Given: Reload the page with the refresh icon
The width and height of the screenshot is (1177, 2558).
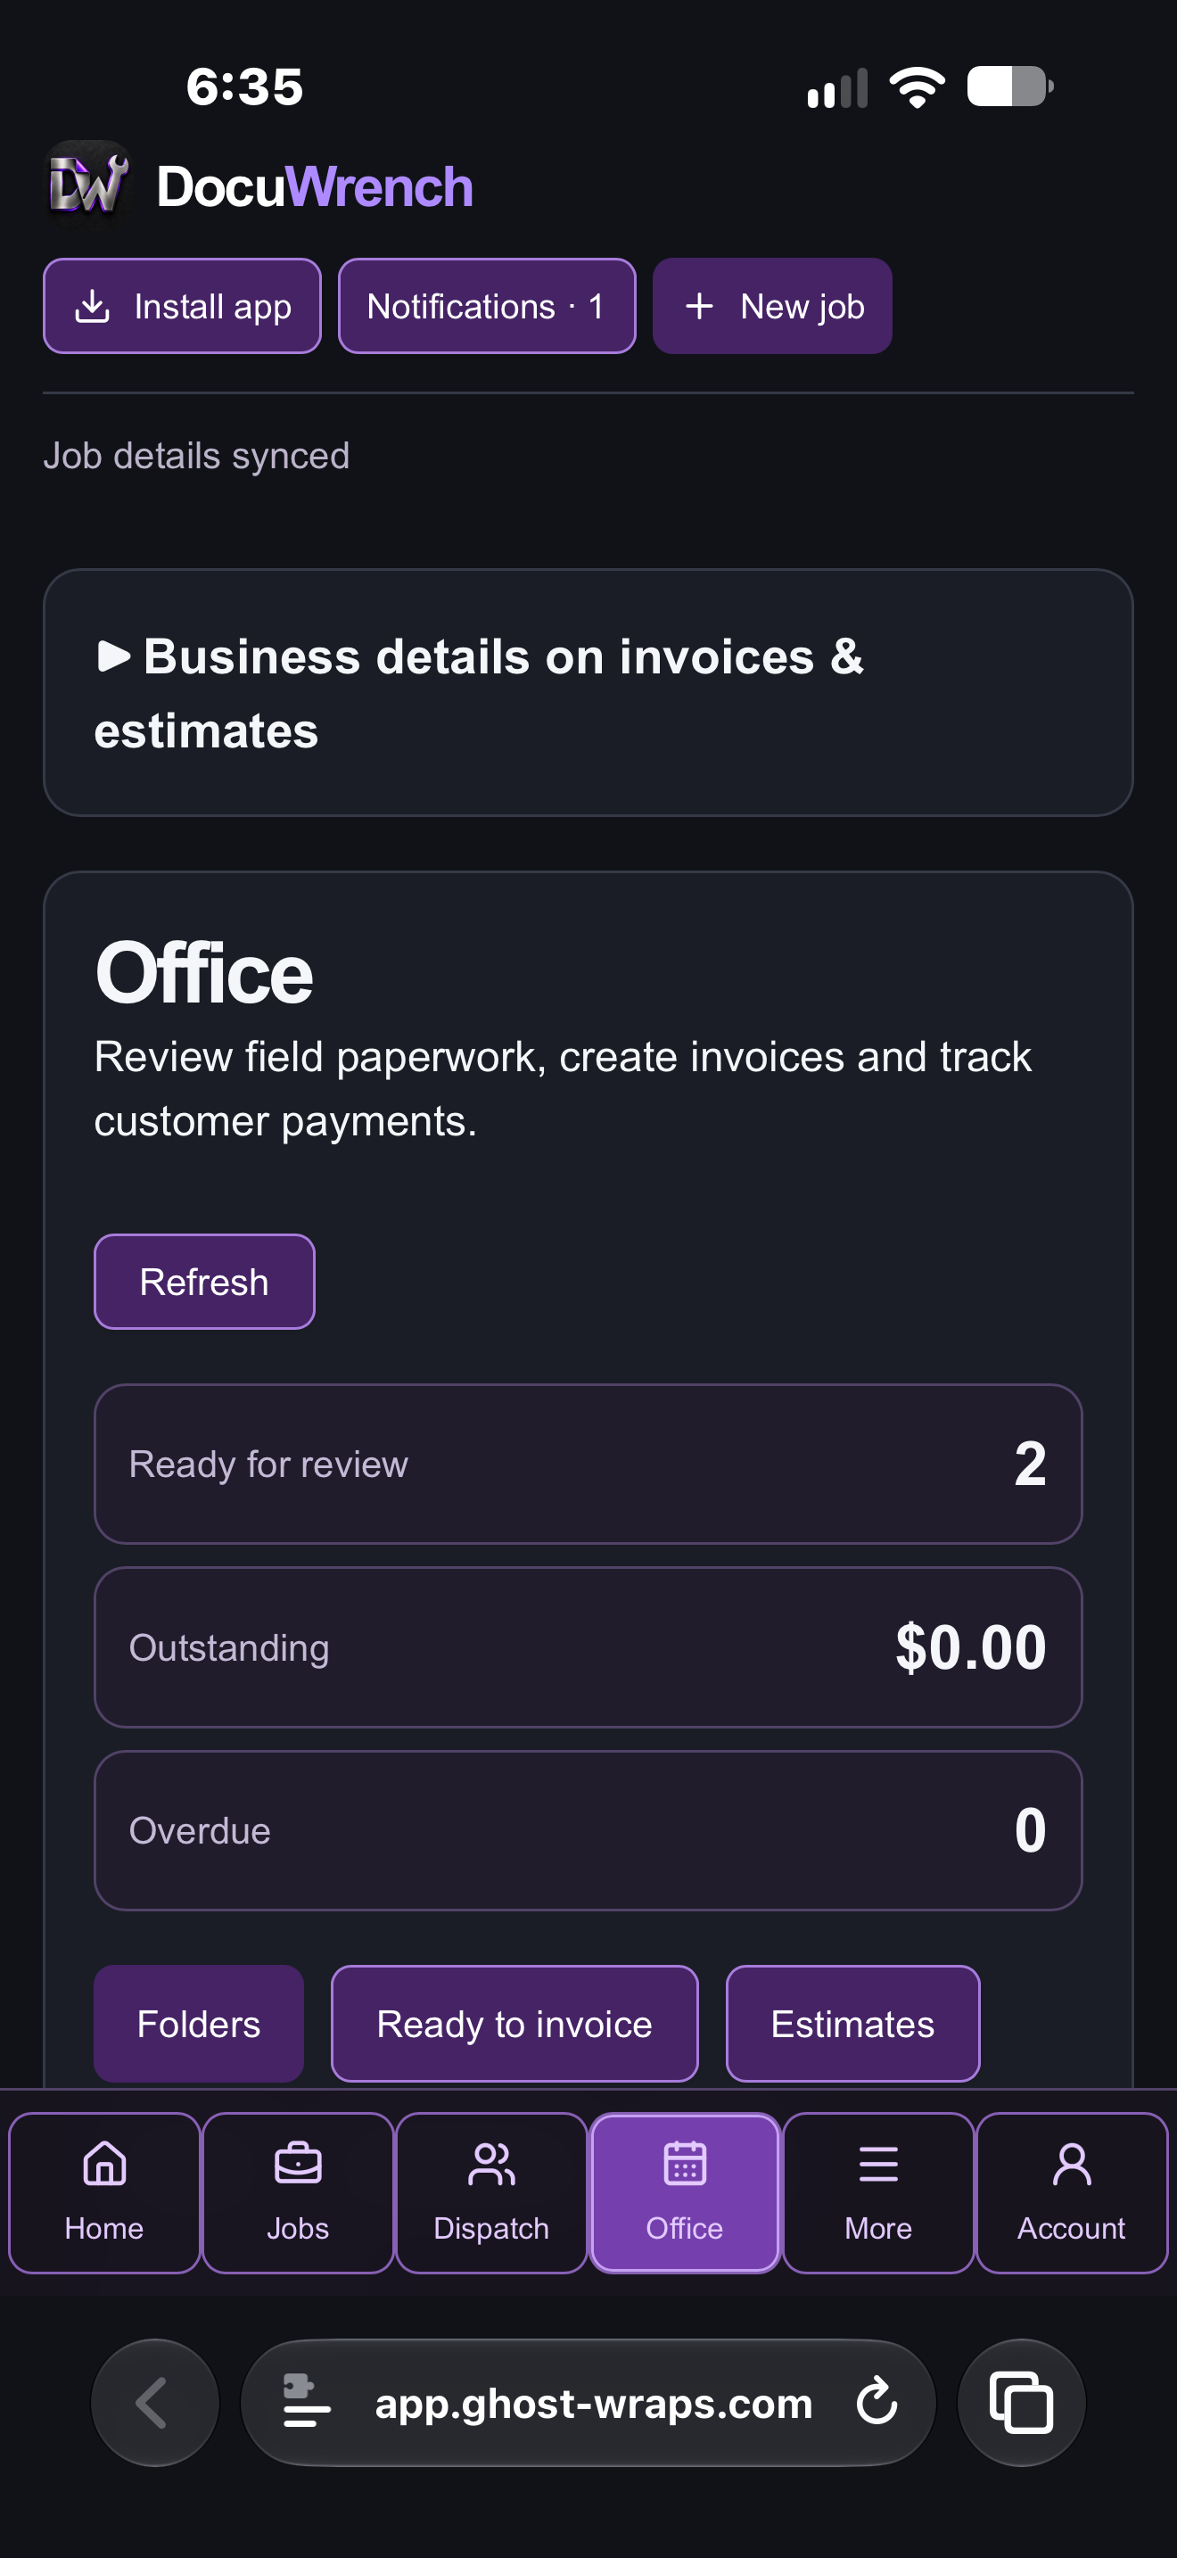Looking at the screenshot, I should coord(877,2402).
